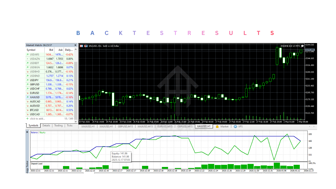The width and height of the screenshot is (336, 189).
Task: Select BTCUSD symbol in the list
Action: pos(34,110)
